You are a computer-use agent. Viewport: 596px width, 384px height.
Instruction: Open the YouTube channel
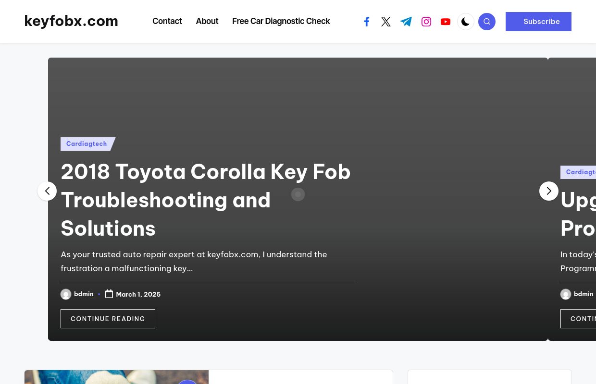tap(446, 22)
